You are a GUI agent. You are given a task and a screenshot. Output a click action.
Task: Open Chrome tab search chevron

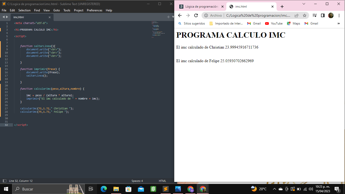coord(304,4)
